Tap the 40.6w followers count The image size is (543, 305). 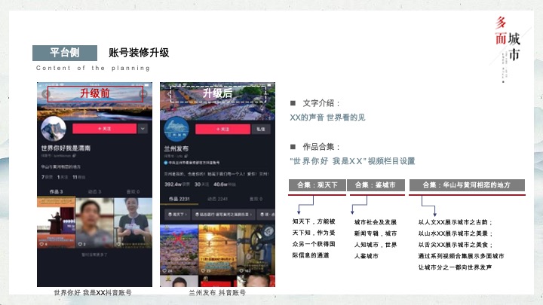(x=225, y=185)
